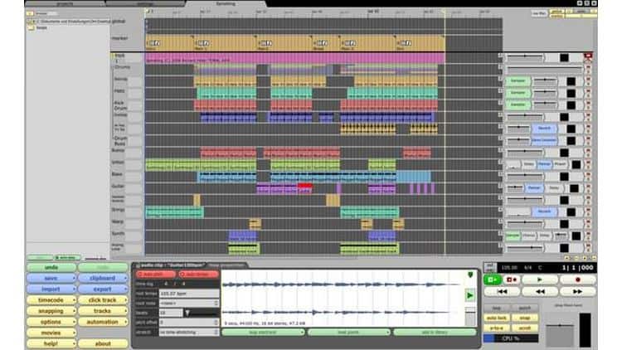Toggle the red auto-tempo button
Screen dimensions: 622x350
(x=198, y=275)
